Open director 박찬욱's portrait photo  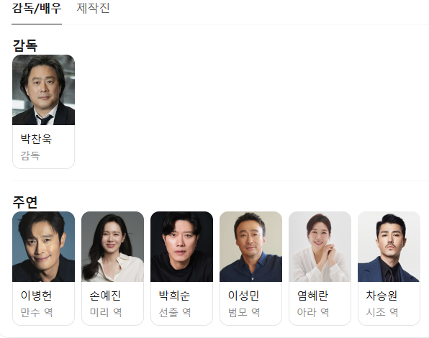click(x=43, y=90)
